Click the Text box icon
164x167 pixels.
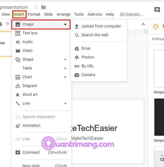[18, 33]
